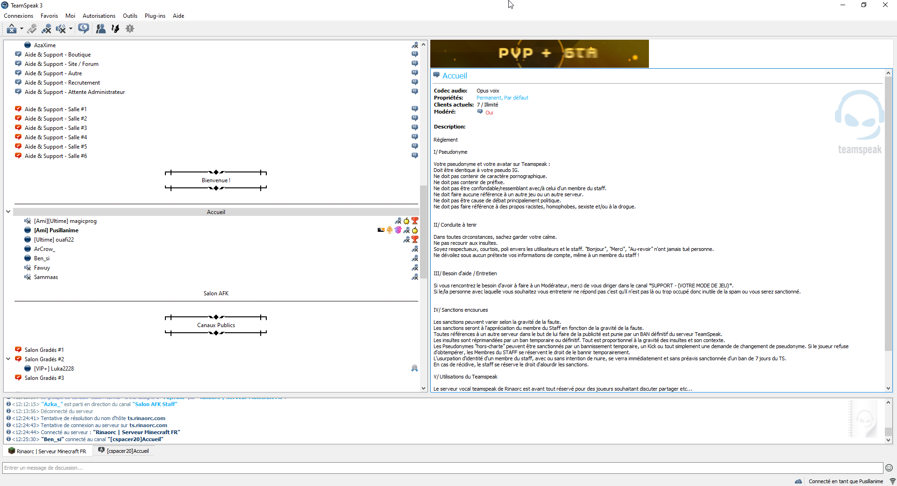The image size is (897, 486).
Task: Click the Permanent, Par défaut properties link
Action: (502, 98)
